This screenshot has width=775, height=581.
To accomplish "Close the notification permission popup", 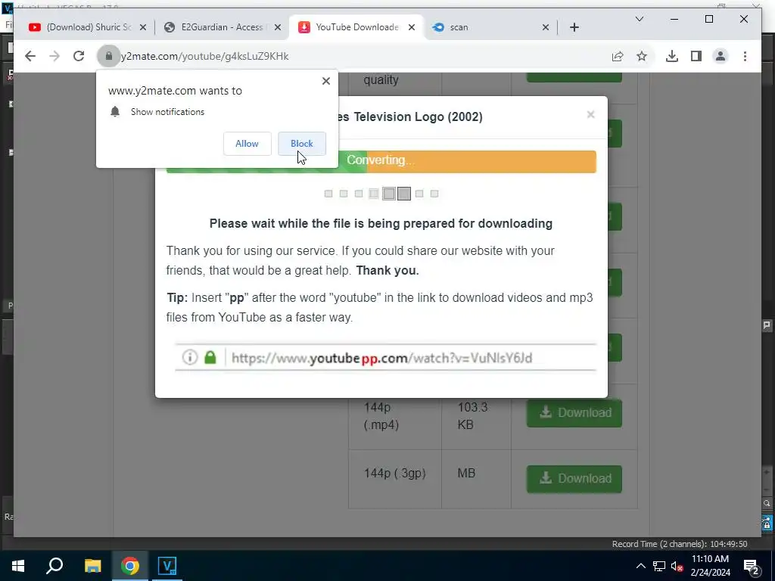I will [325, 81].
